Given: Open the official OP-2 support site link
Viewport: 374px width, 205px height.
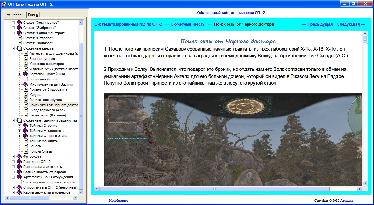Looking at the screenshot, I should [231, 13].
